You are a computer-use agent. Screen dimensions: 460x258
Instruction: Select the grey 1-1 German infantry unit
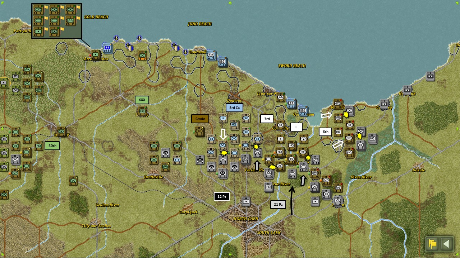click(361, 145)
